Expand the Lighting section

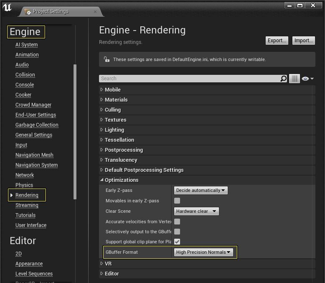coord(114,130)
